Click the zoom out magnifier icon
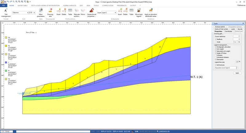Viewport: 246px width, 133px height. (x=19, y=2)
